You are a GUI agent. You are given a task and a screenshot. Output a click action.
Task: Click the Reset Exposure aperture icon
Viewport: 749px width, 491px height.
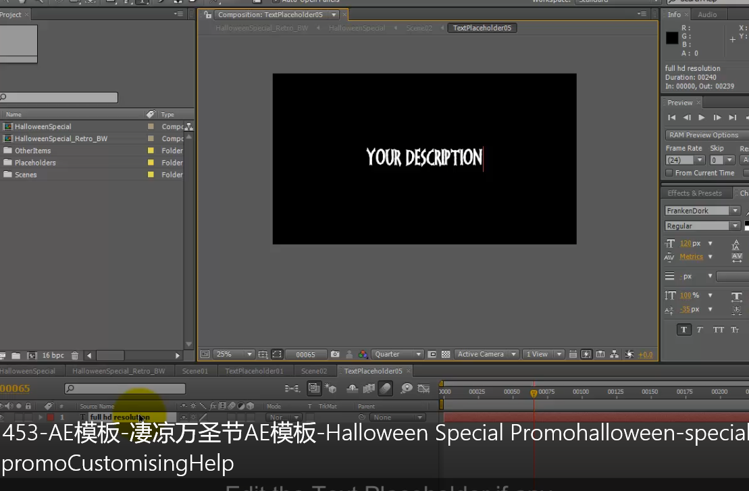[x=629, y=354]
